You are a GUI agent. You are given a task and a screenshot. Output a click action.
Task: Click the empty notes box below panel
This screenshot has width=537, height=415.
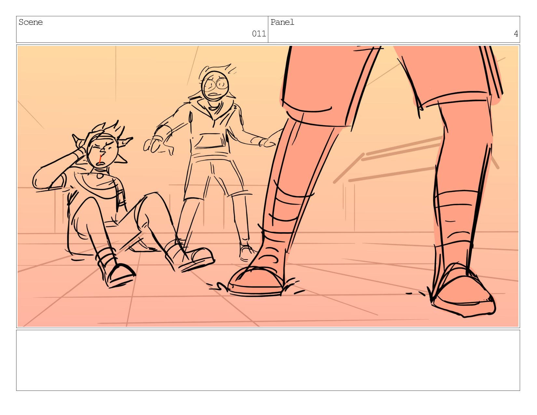click(x=268, y=360)
